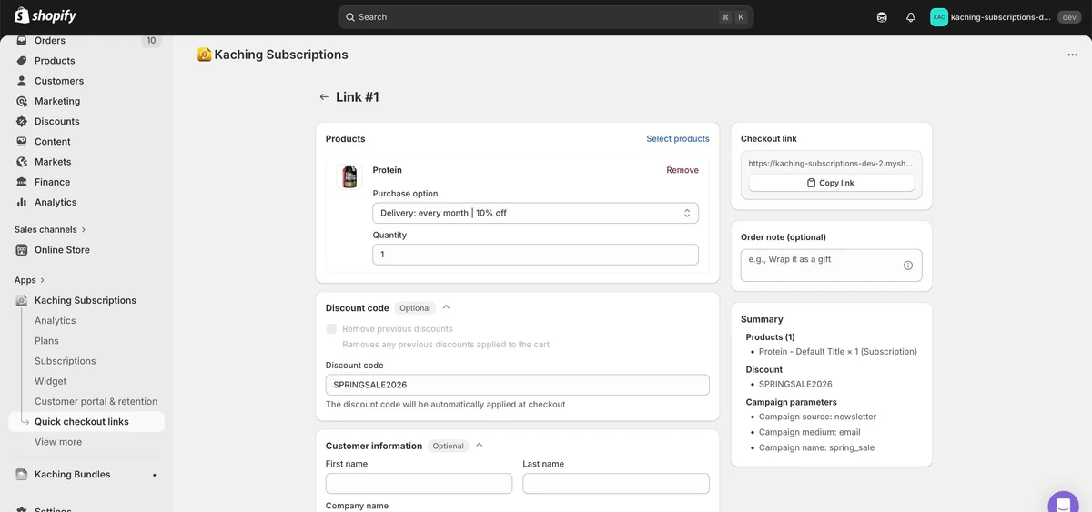
Task: Open Kaching Bundles app
Action: click(x=72, y=475)
